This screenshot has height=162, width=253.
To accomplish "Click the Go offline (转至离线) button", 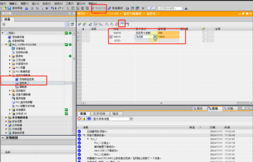I will coord(116,8).
